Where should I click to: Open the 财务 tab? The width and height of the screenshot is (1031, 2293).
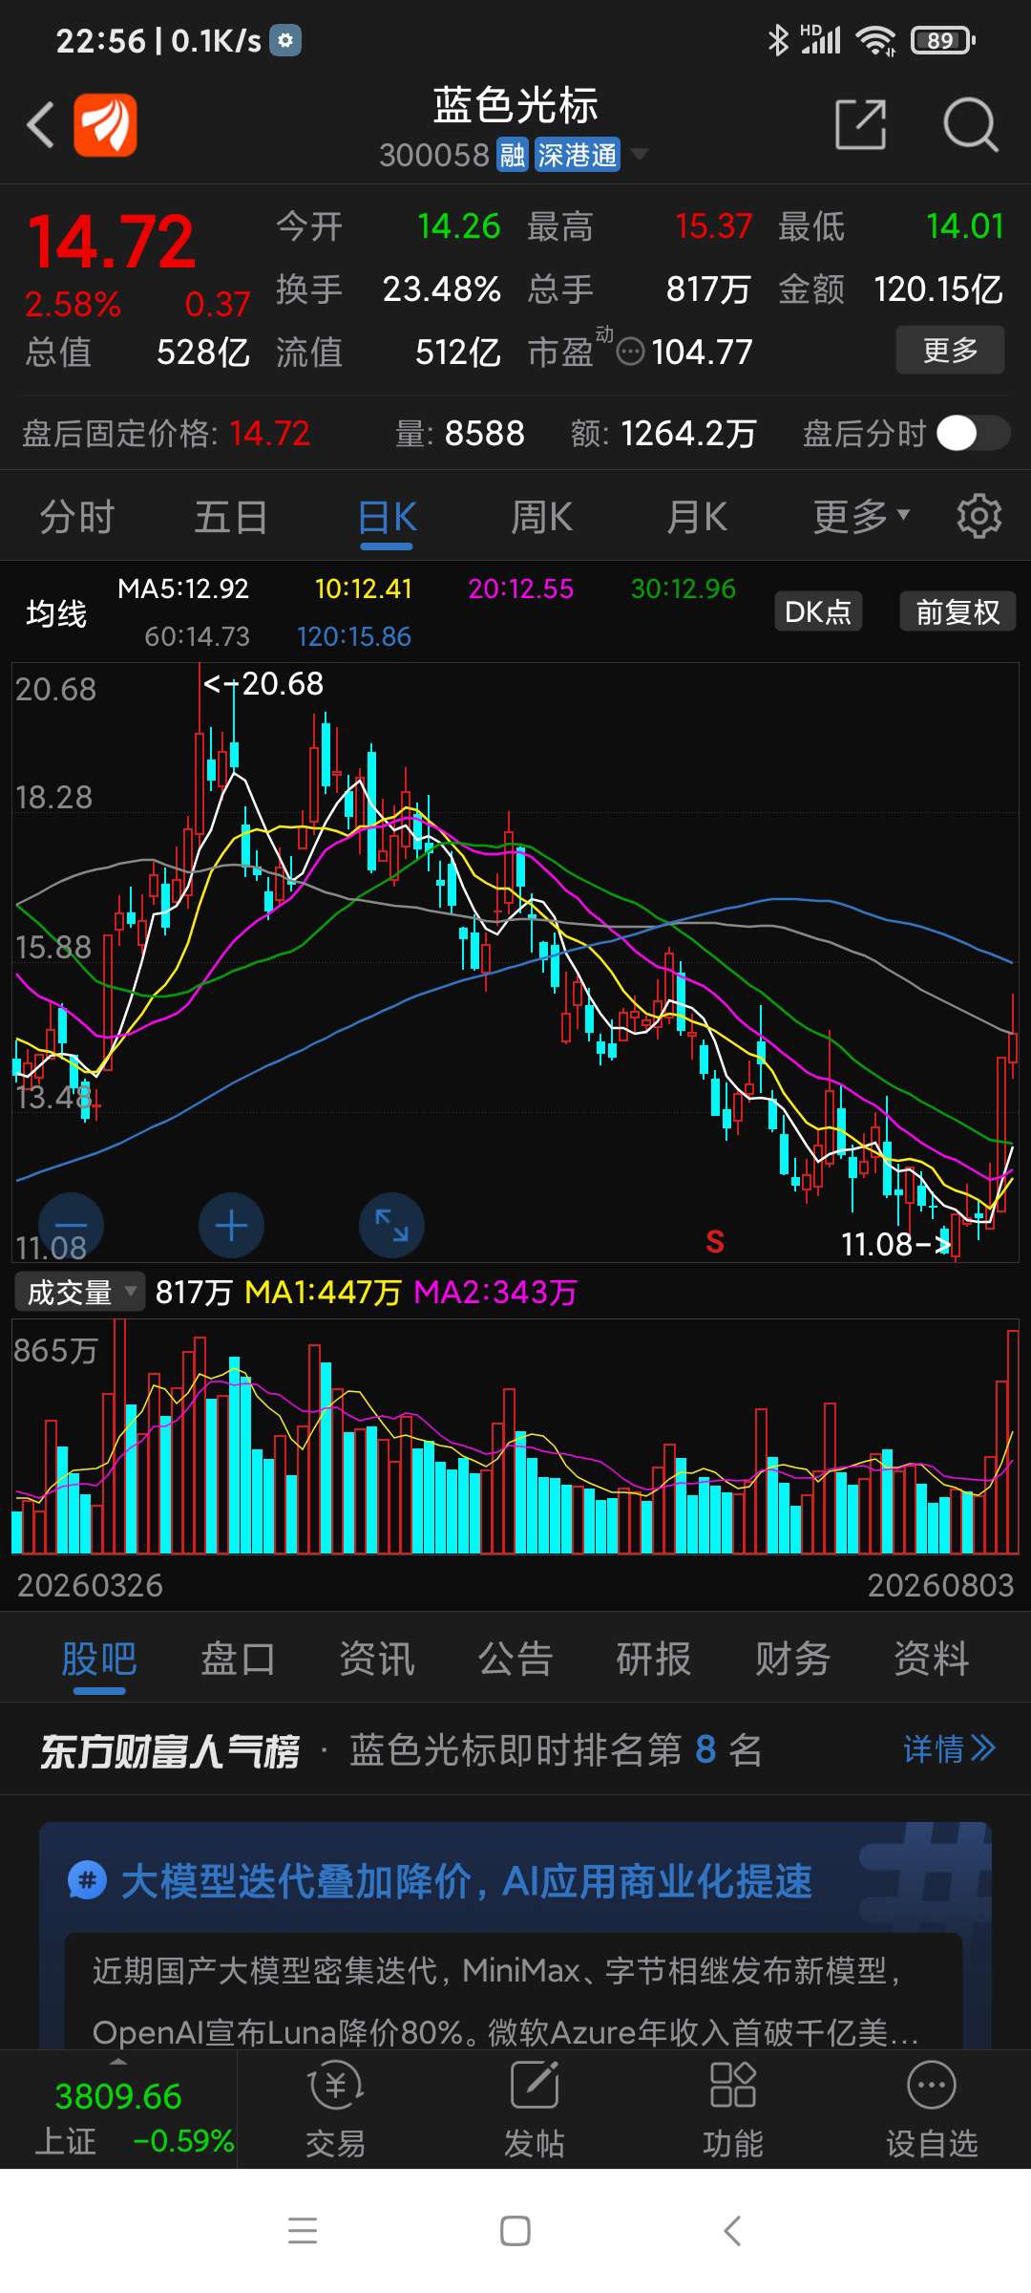click(792, 1658)
